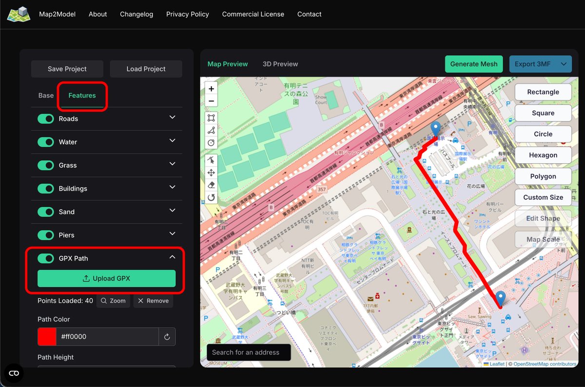Open the Changelog page
Screen dimensions: 585x387
coord(136,14)
